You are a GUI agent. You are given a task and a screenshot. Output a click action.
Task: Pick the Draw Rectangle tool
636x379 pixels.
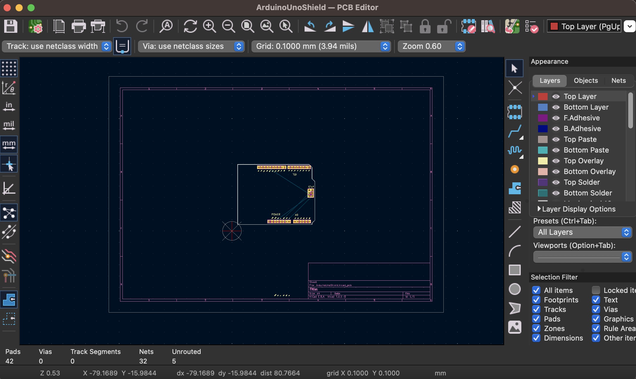pos(514,270)
